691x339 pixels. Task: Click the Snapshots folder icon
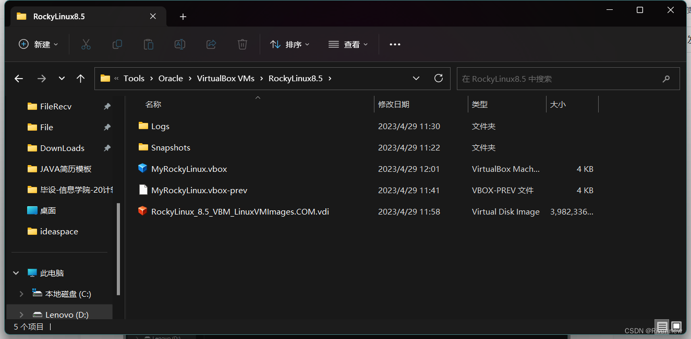click(x=143, y=147)
